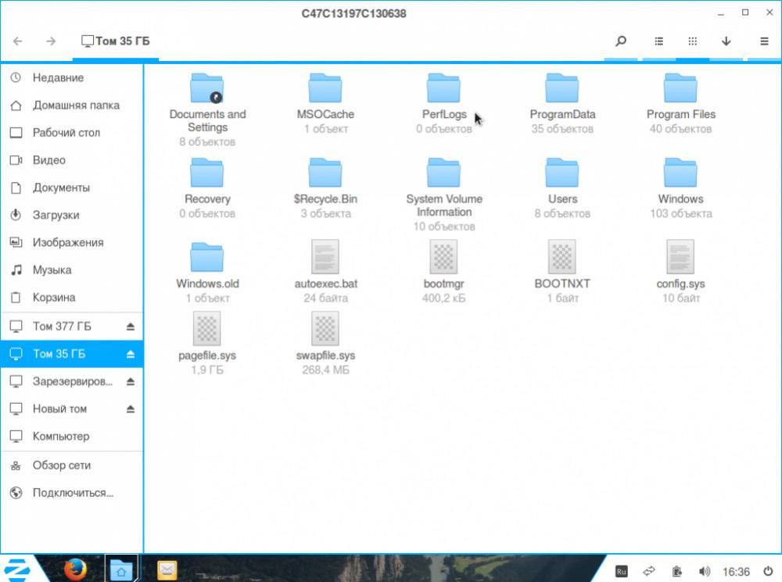Open the view options down-arrow menu
This screenshot has height=582, width=782.
pos(726,41)
